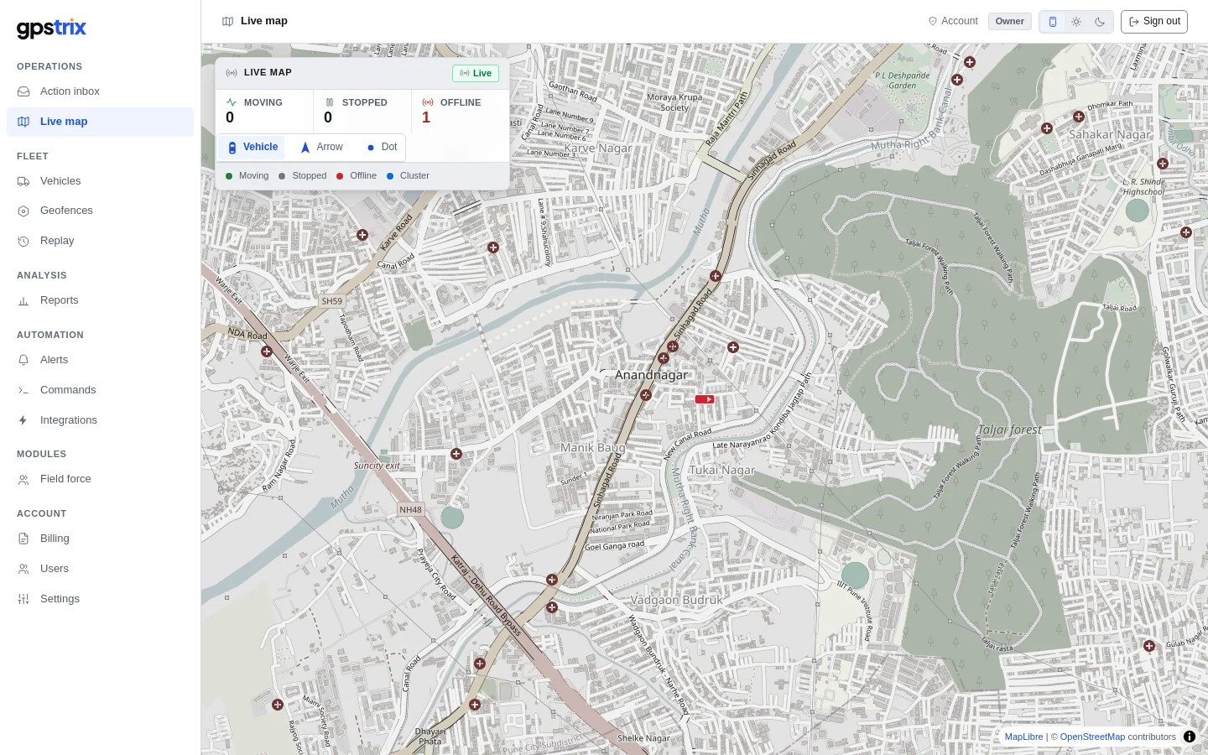Click the gpstrix logo
This screenshot has width=1208, height=755.
pos(51,28)
